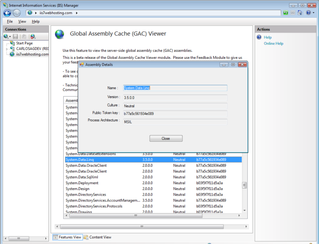Select the System.Deployment row
This screenshot has height=244, width=319.
click(153, 183)
